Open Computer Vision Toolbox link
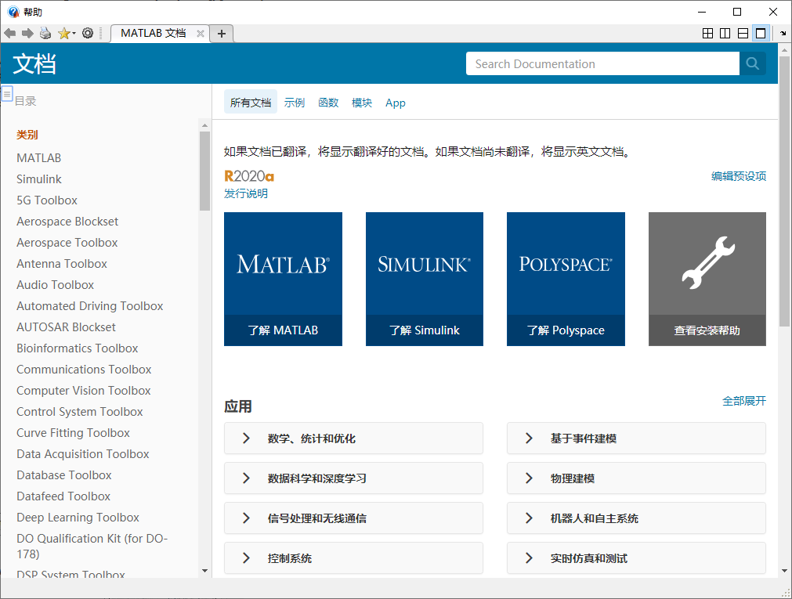792x599 pixels. (83, 391)
